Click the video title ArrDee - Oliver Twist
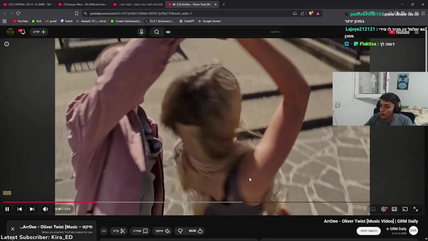Screen dimensions: 428x241 pos(371,221)
